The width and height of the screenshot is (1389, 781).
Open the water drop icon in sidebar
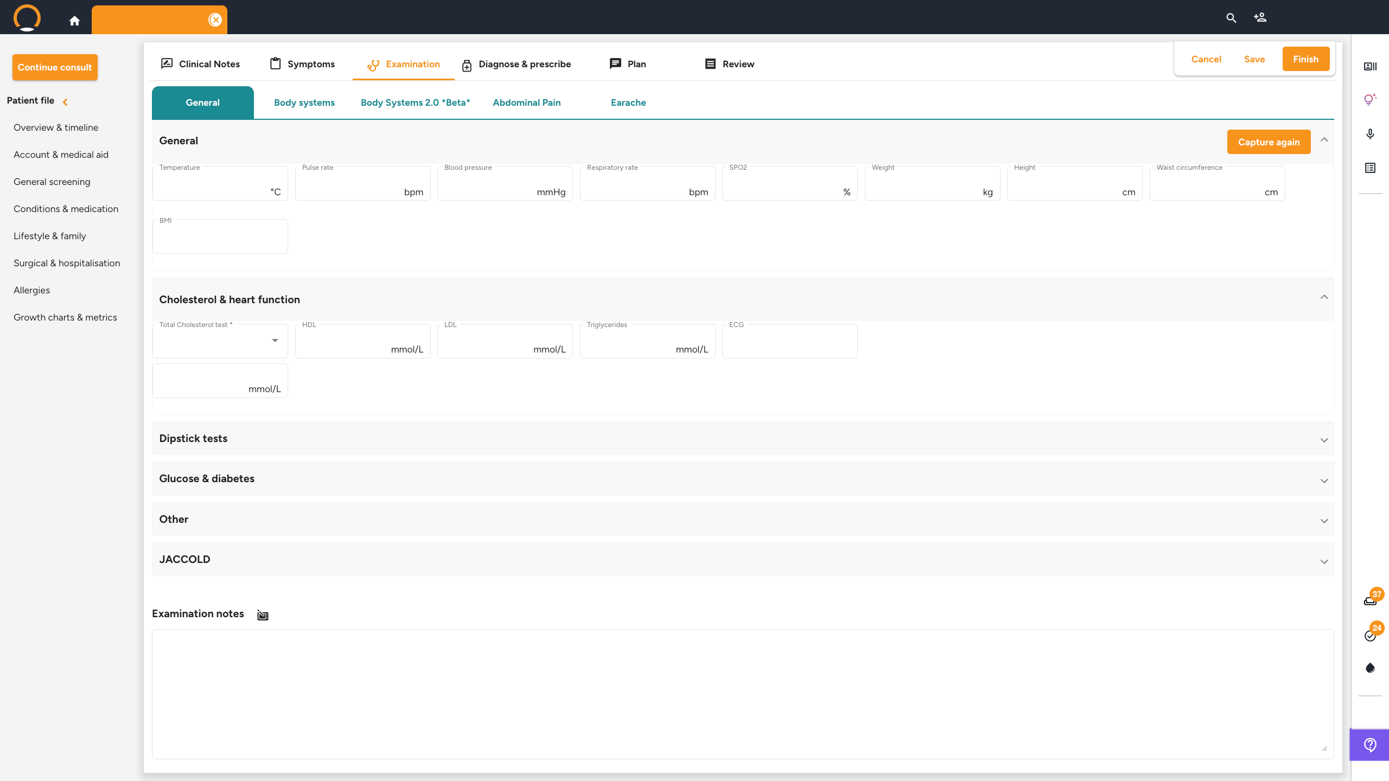[x=1370, y=668]
